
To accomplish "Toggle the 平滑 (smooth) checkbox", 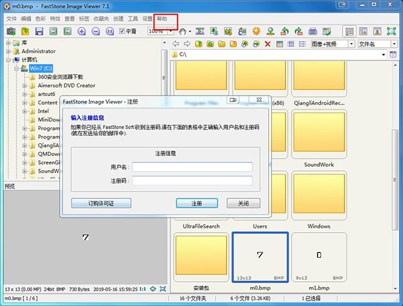I will click(122, 32).
